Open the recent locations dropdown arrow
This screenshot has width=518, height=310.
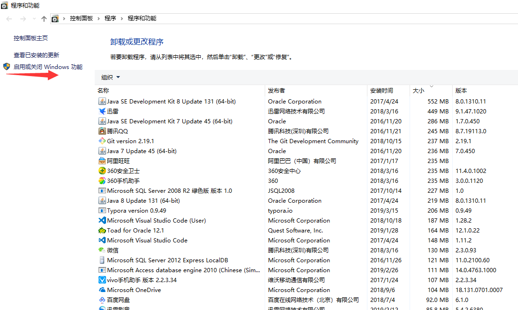pyautogui.click(x=34, y=19)
